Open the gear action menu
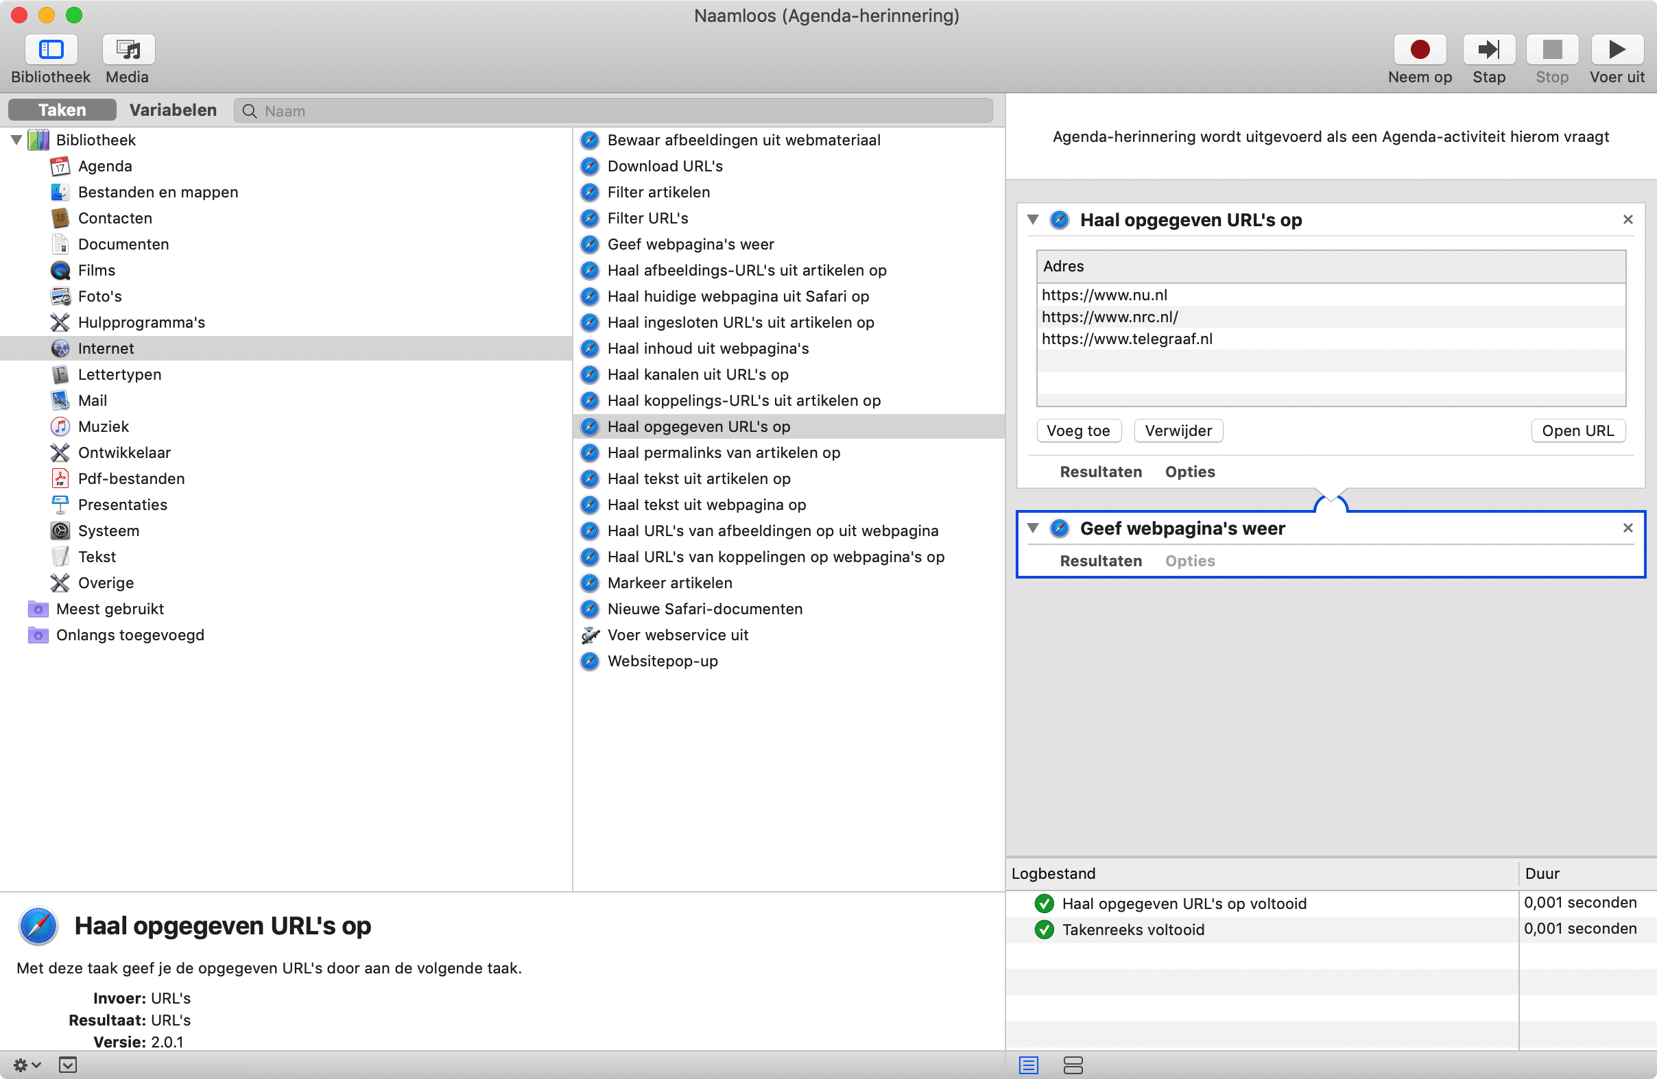The width and height of the screenshot is (1657, 1079). tap(27, 1065)
